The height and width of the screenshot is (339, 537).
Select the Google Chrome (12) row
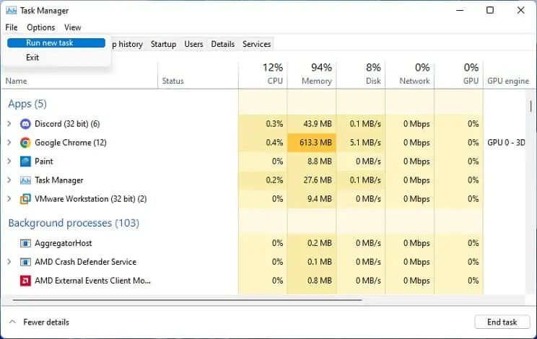point(263,143)
